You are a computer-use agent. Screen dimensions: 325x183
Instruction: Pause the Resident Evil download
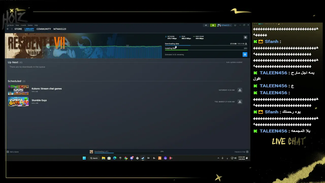[x=245, y=54]
